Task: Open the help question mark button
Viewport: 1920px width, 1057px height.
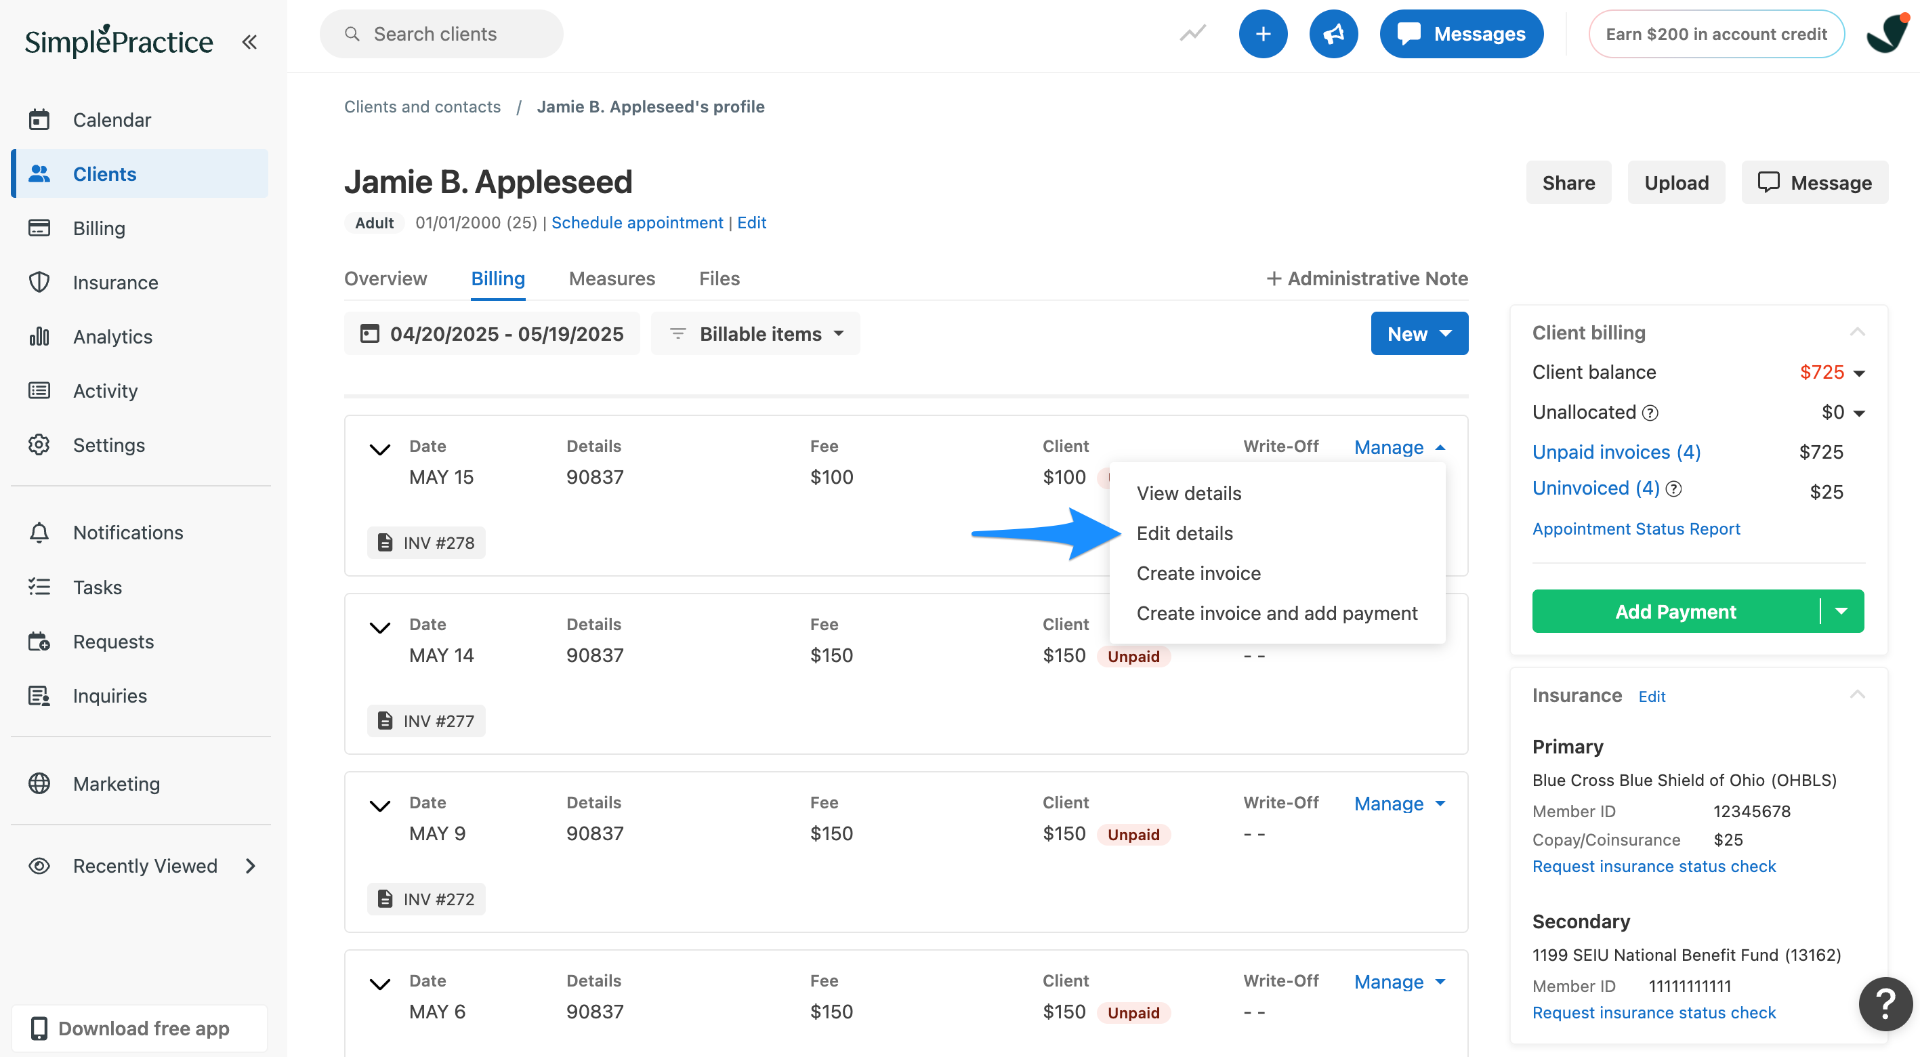Action: [x=1885, y=1003]
